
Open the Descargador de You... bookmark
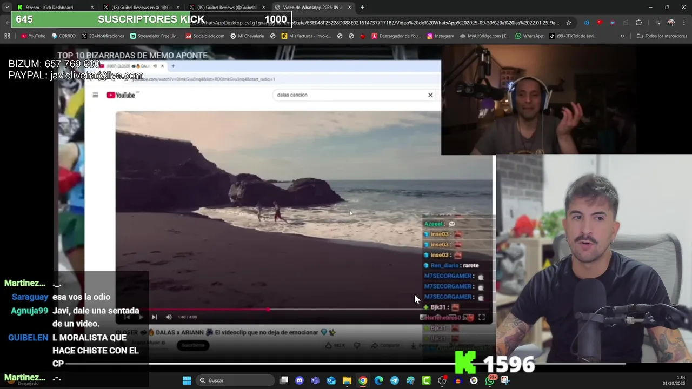point(395,36)
